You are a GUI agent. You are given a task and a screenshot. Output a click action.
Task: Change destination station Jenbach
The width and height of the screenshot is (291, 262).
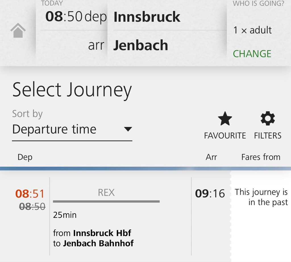(141, 46)
